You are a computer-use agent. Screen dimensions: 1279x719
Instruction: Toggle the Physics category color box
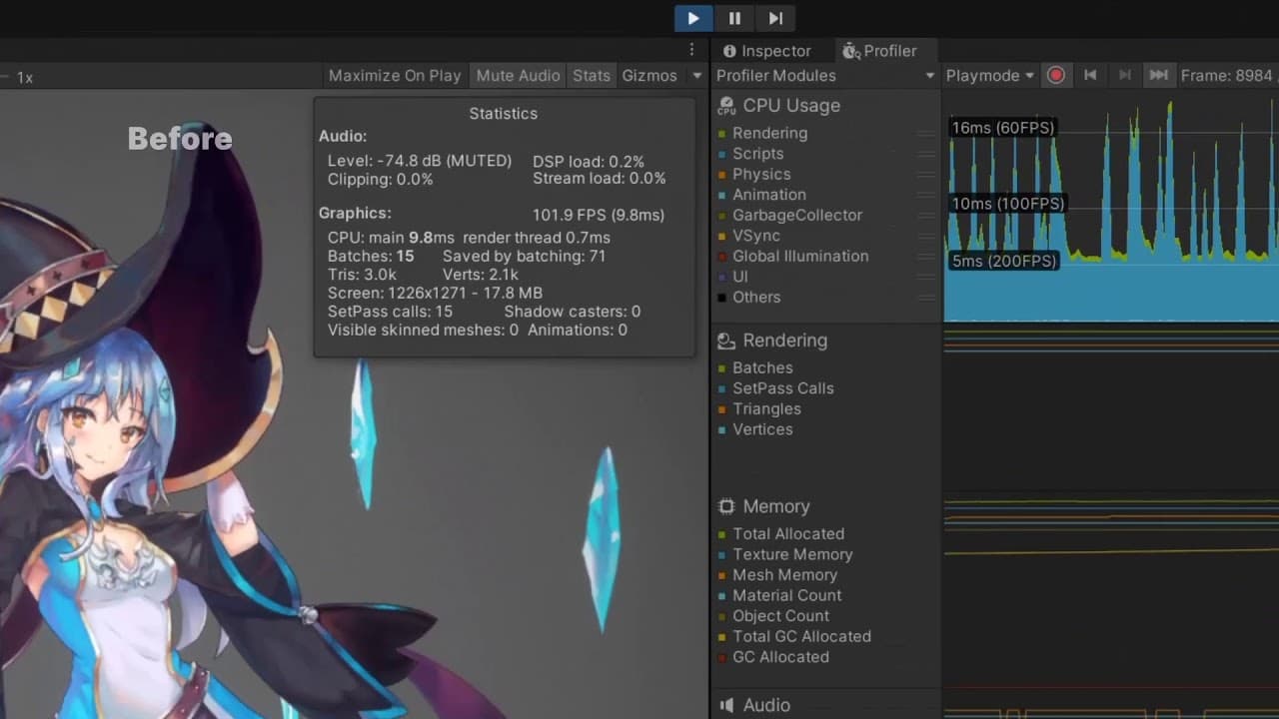click(x=721, y=175)
